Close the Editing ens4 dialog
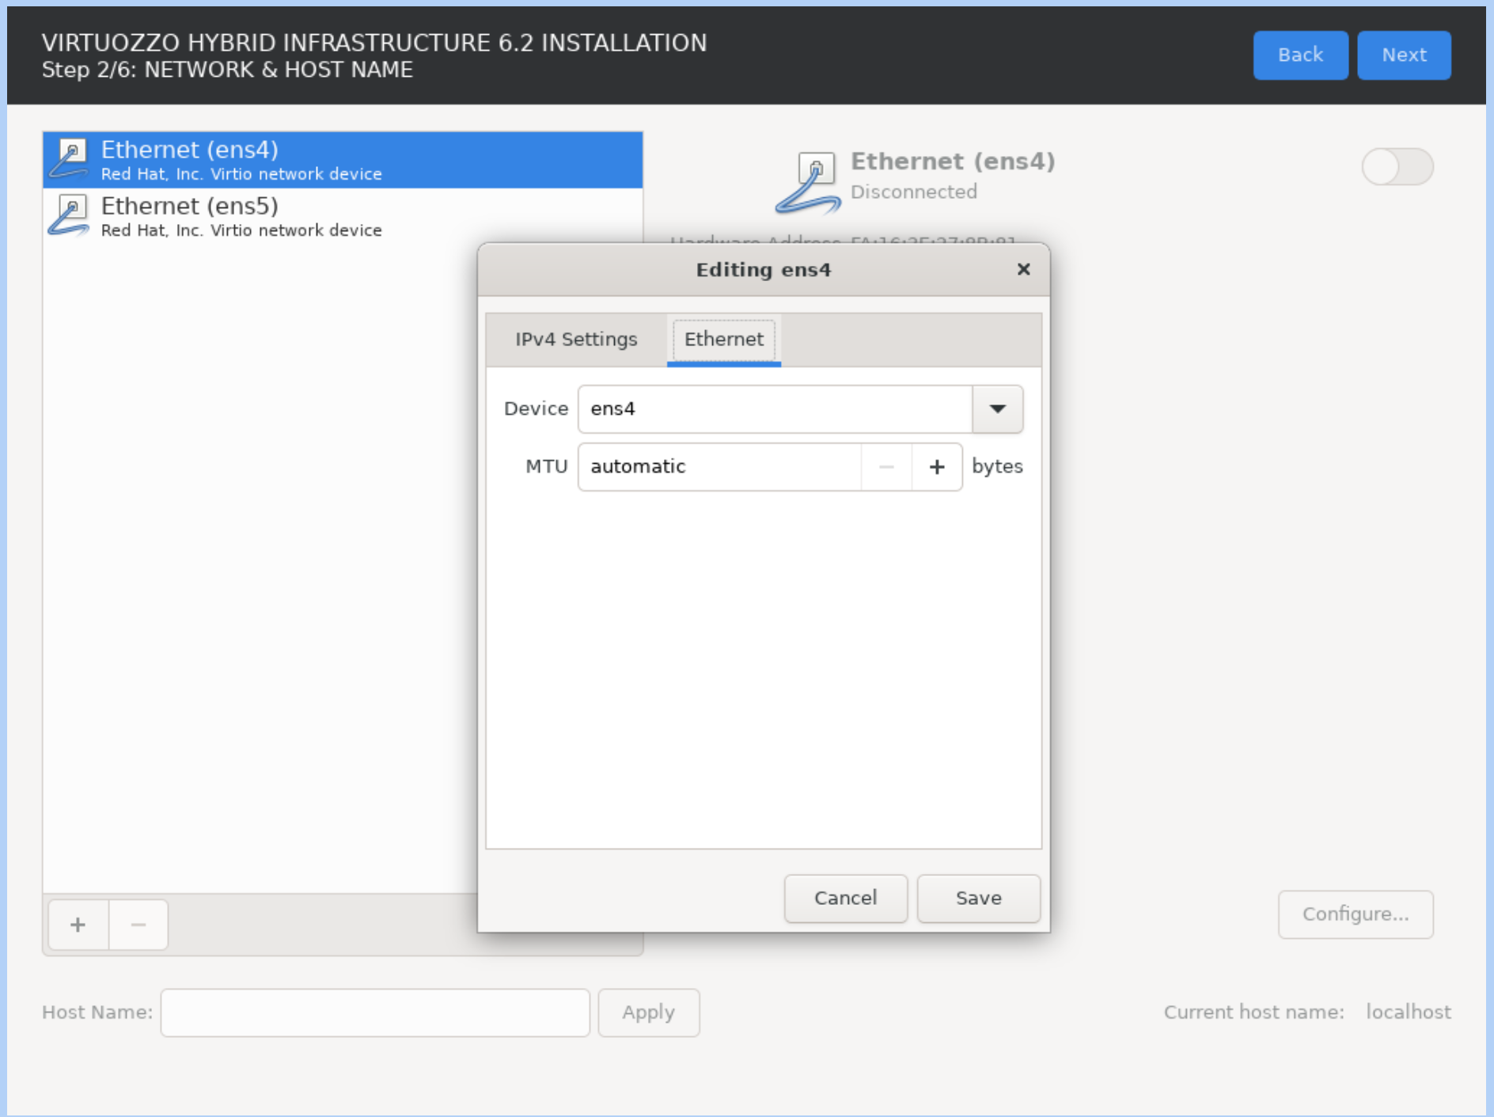This screenshot has height=1117, width=1494. point(1023,269)
